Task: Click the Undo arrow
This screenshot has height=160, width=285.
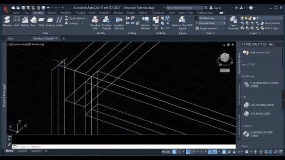Action: [49, 8]
